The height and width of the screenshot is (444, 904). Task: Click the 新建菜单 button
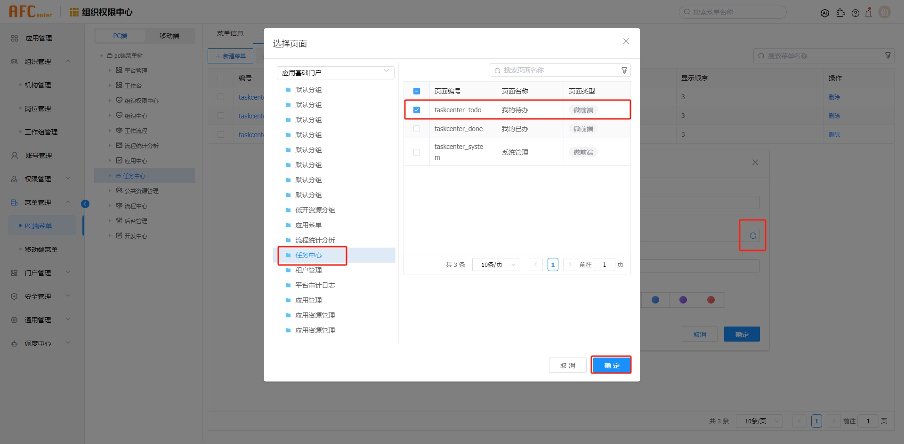tap(230, 55)
